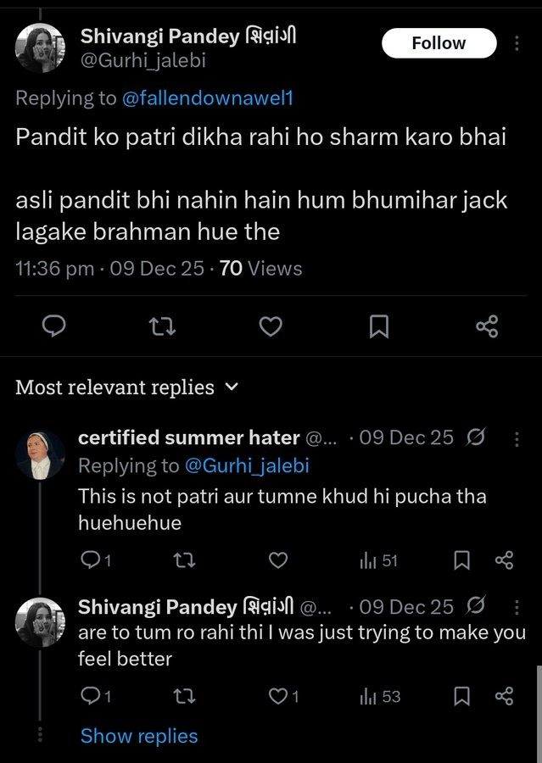Bookmark the main post

point(378,326)
